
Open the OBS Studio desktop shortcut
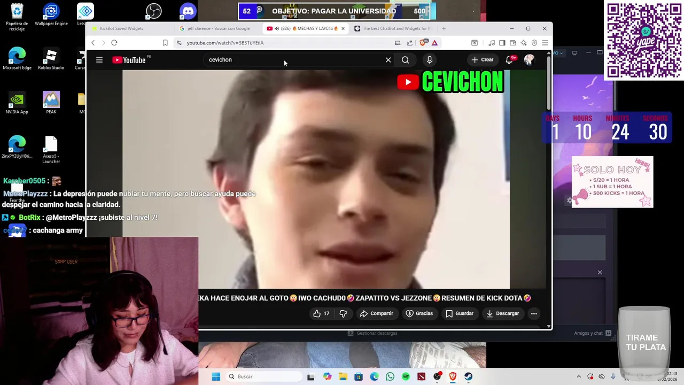tap(154, 11)
